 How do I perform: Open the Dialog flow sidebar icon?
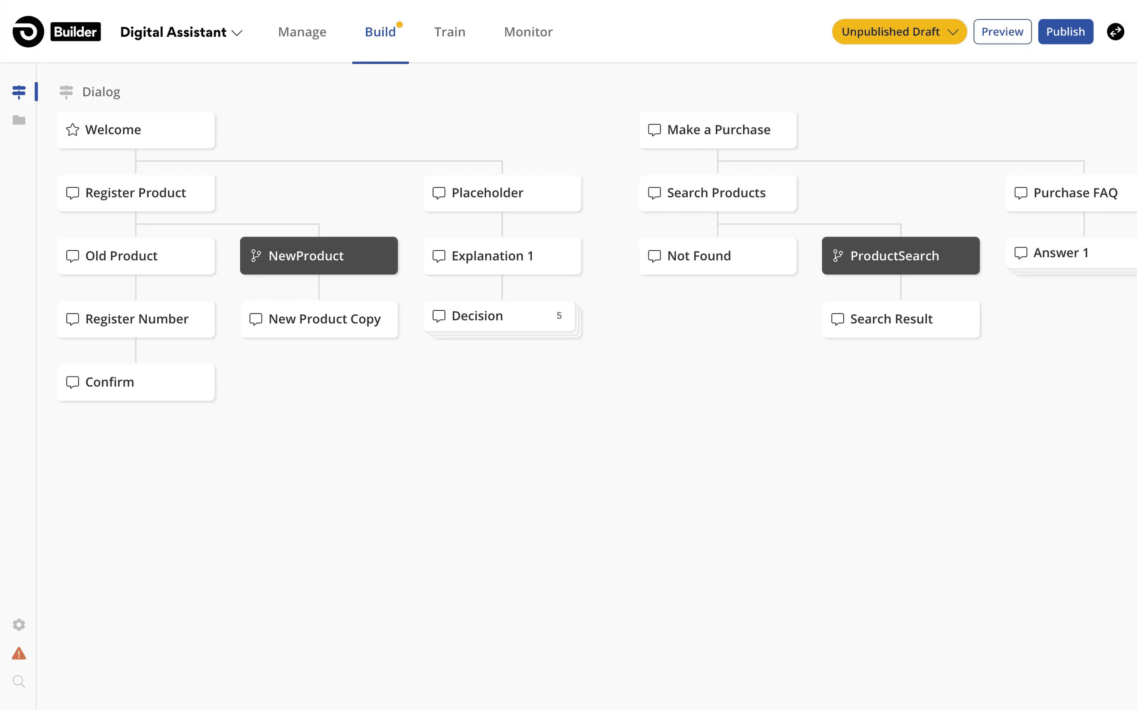19,92
